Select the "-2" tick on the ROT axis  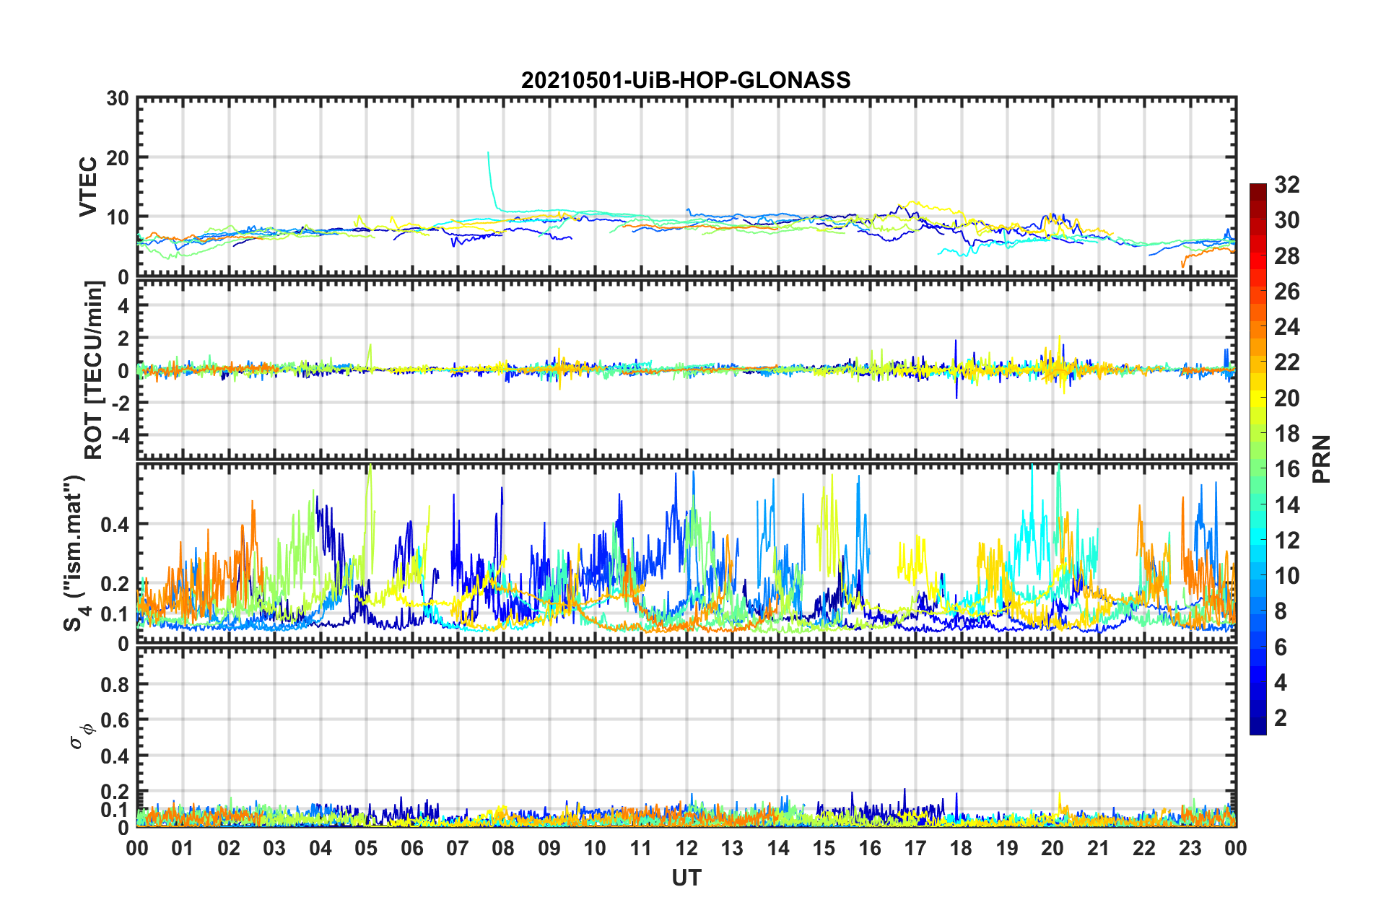click(121, 403)
